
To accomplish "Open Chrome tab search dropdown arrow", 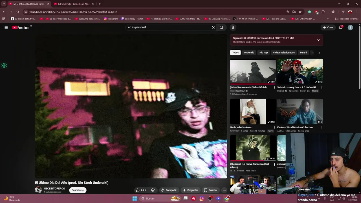I will [x=4, y=4].
